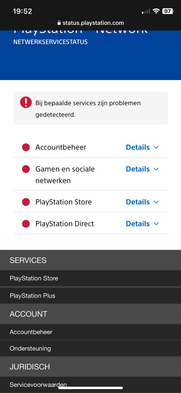
Task: Tap the clock showing 19:52
Action: (22, 11)
